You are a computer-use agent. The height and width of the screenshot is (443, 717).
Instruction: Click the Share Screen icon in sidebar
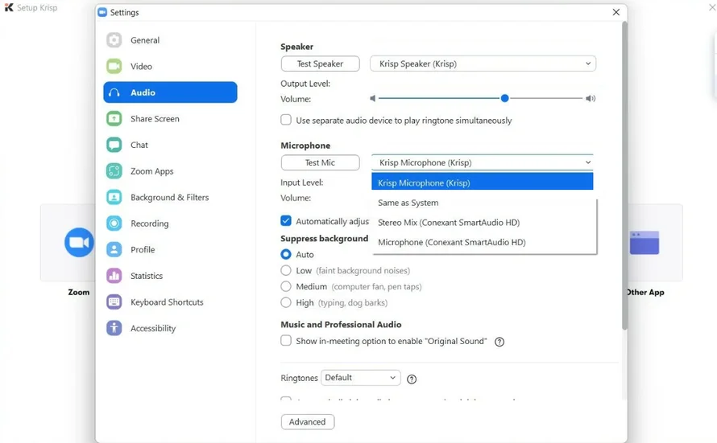(114, 119)
